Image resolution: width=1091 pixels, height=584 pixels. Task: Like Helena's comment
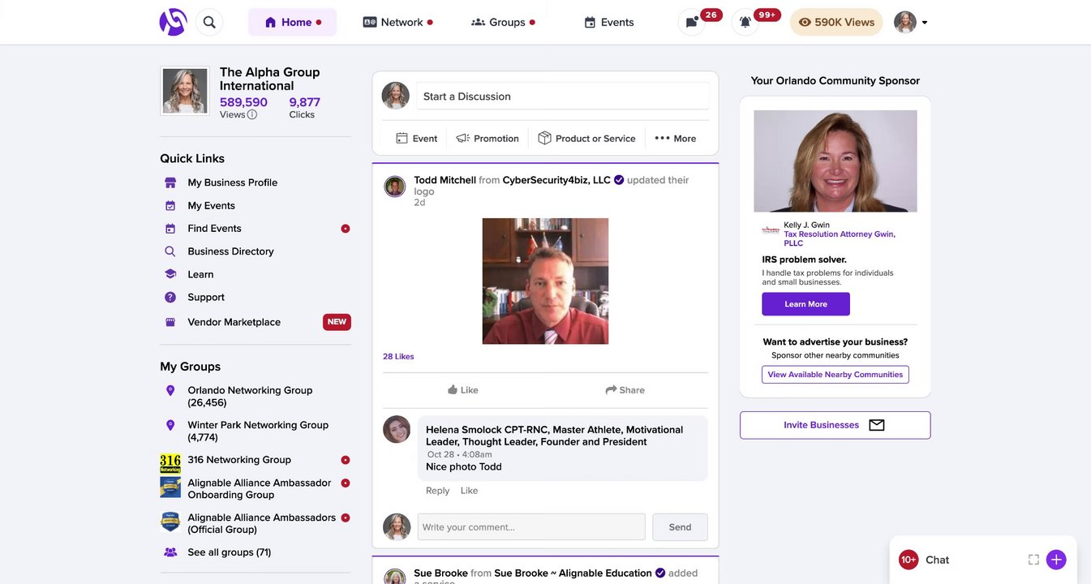coord(469,491)
